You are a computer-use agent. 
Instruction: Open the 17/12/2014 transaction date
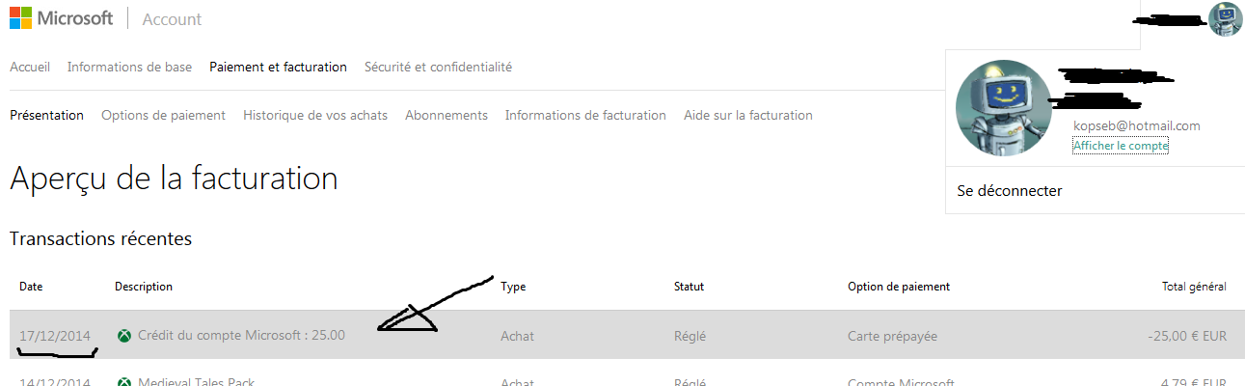pyautogui.click(x=55, y=336)
